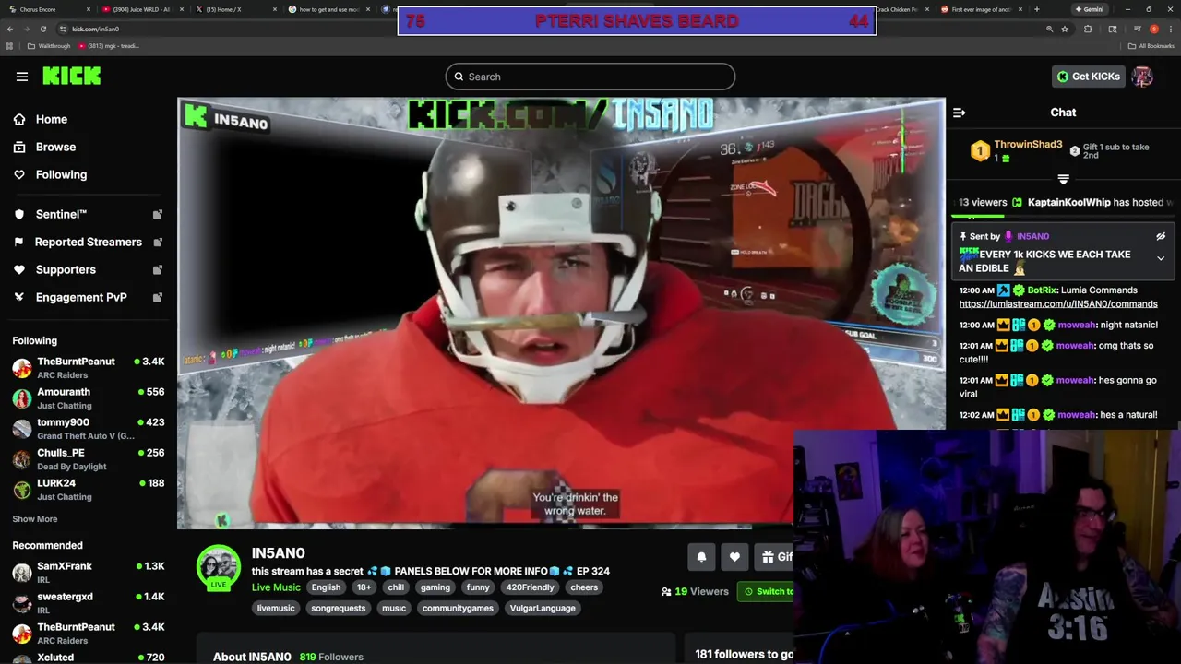This screenshot has width=1181, height=664.
Task: Open Chulls_PE channel in Following
Action: tap(88, 459)
